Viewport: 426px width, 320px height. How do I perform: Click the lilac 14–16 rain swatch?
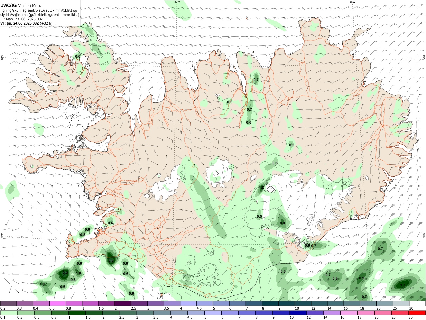(332, 313)
